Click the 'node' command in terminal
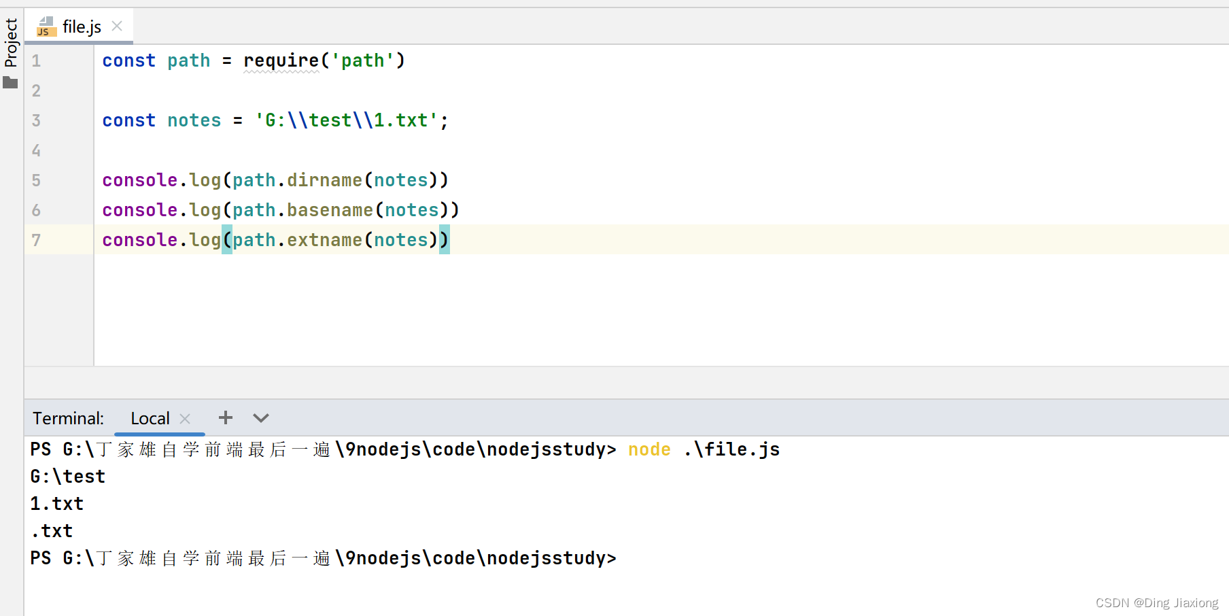Viewport: 1229px width, 616px height. pos(649,449)
